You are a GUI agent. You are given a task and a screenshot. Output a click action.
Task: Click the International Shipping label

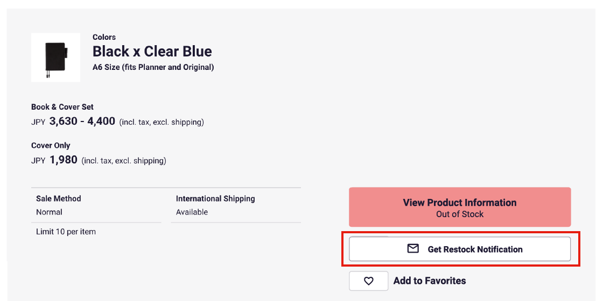(215, 199)
